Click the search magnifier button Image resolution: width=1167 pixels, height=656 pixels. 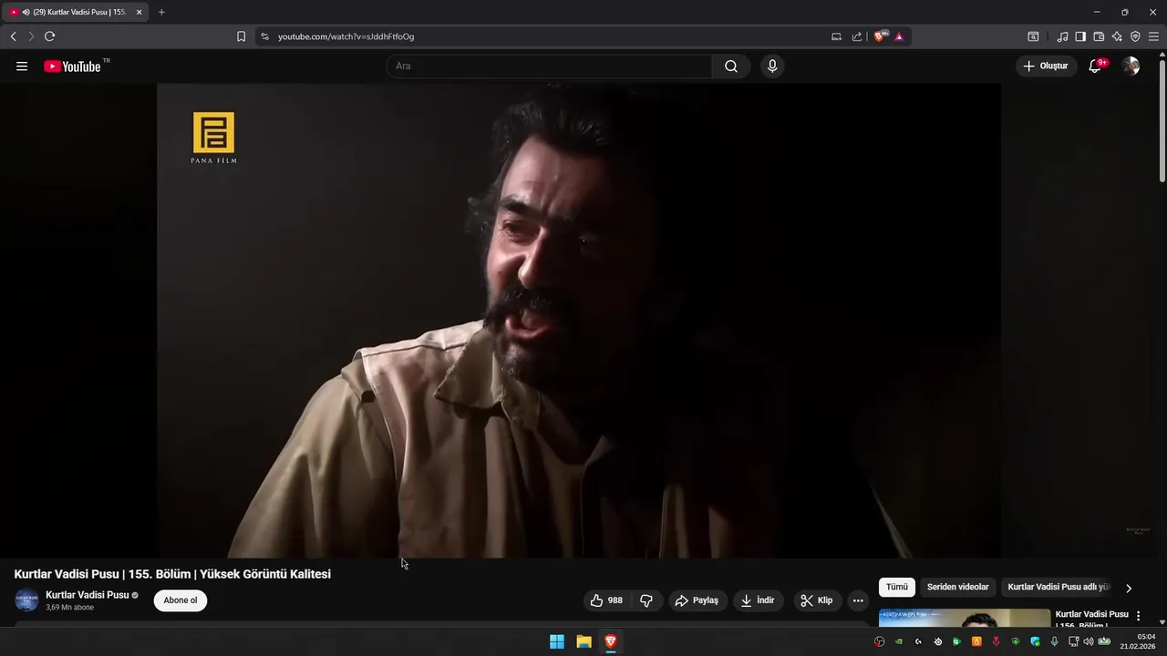[731, 67]
